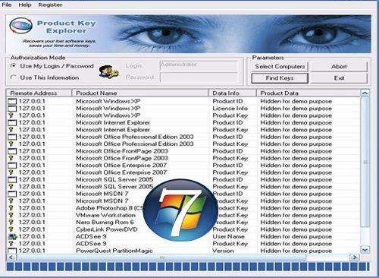Screen dimensions: 379x278
Task: Select the CyberLink PowerDVD product name
Action: (107, 229)
